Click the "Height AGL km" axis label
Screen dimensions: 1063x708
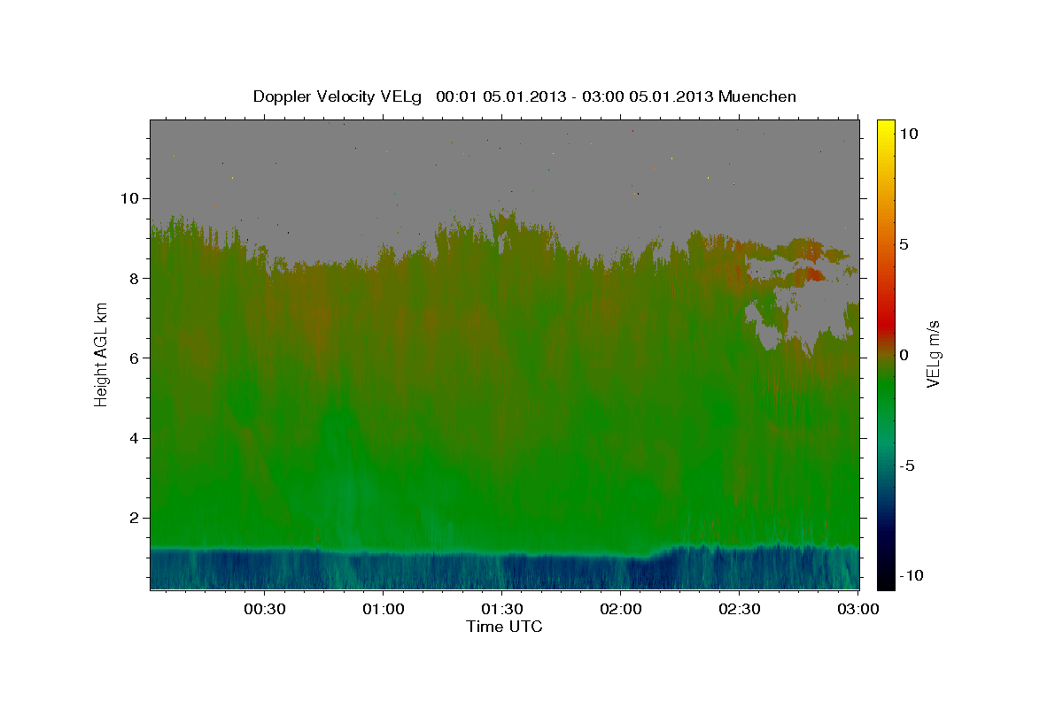click(x=101, y=356)
